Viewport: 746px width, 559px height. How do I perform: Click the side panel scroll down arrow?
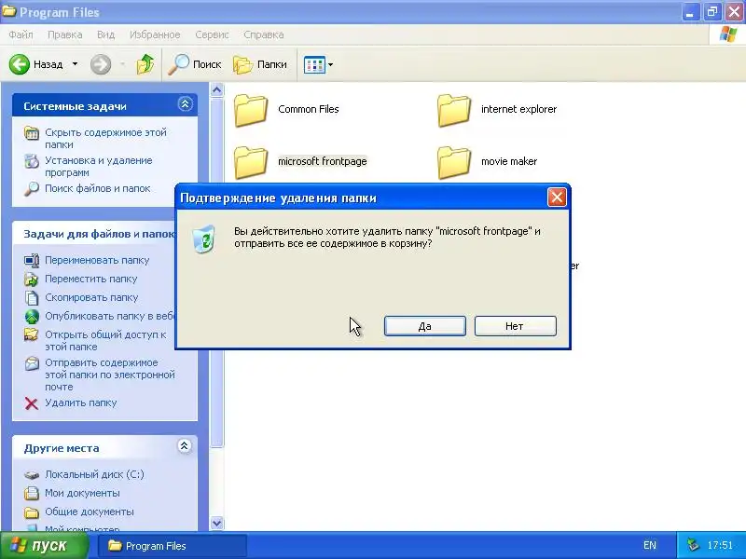(x=217, y=523)
